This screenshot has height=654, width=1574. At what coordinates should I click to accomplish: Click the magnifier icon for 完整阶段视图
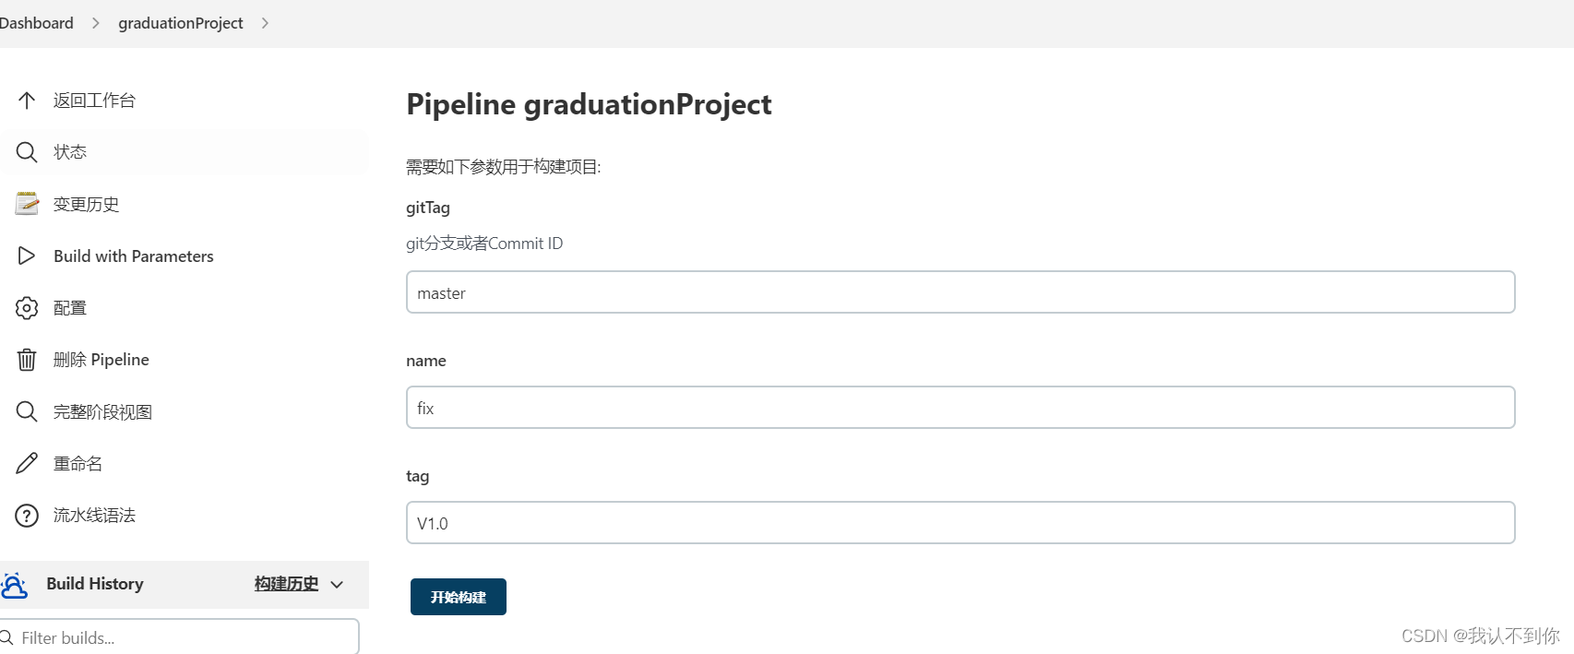[x=27, y=411]
